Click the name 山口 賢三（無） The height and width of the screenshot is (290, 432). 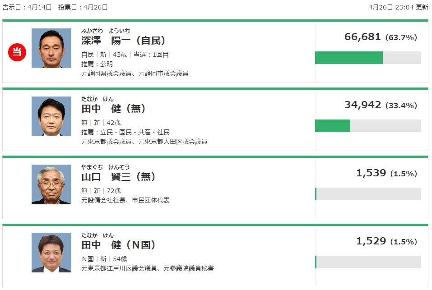tap(118, 176)
